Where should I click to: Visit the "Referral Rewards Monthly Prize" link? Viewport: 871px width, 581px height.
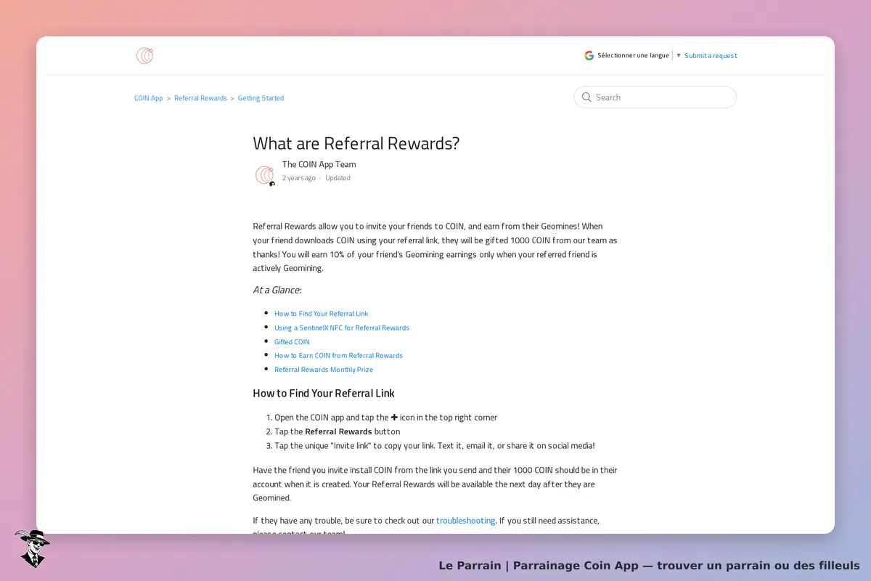[x=324, y=370]
